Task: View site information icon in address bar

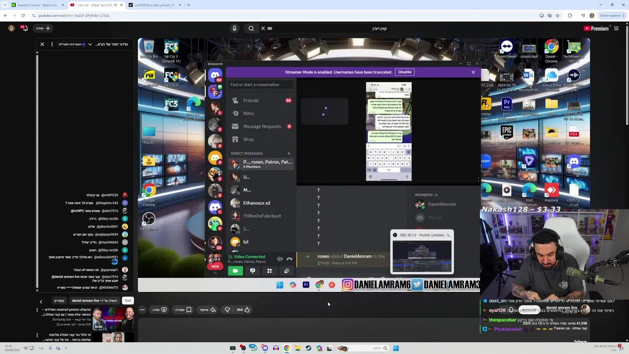Action: tap(33, 15)
